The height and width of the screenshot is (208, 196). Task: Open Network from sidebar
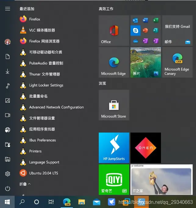8,130
